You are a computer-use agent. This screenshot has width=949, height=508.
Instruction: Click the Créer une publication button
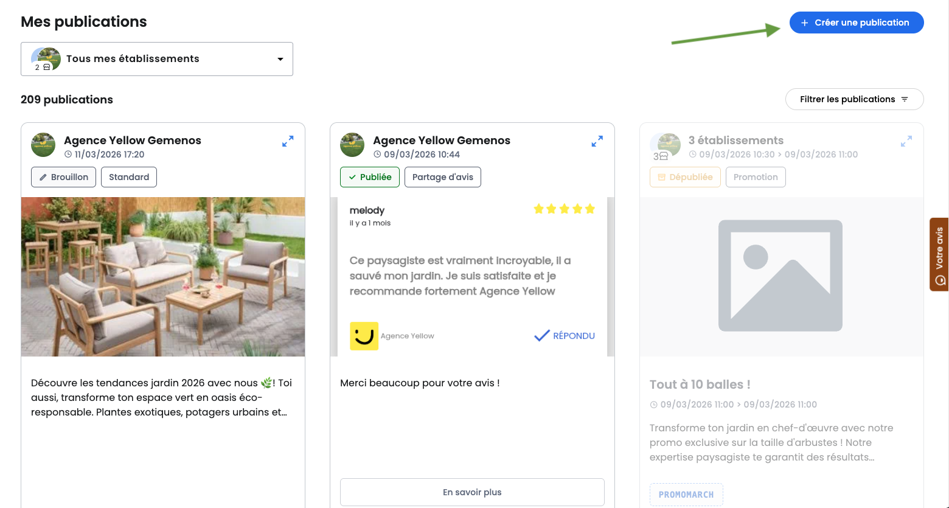857,23
